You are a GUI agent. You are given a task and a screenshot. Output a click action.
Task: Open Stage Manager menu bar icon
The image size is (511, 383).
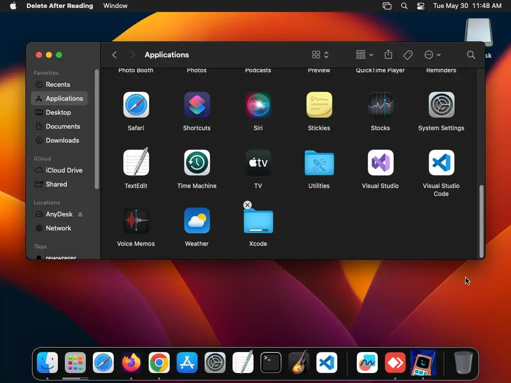click(387, 5)
